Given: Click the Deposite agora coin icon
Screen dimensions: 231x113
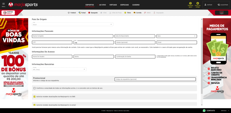Looking at the screenshot, I should (190, 3).
